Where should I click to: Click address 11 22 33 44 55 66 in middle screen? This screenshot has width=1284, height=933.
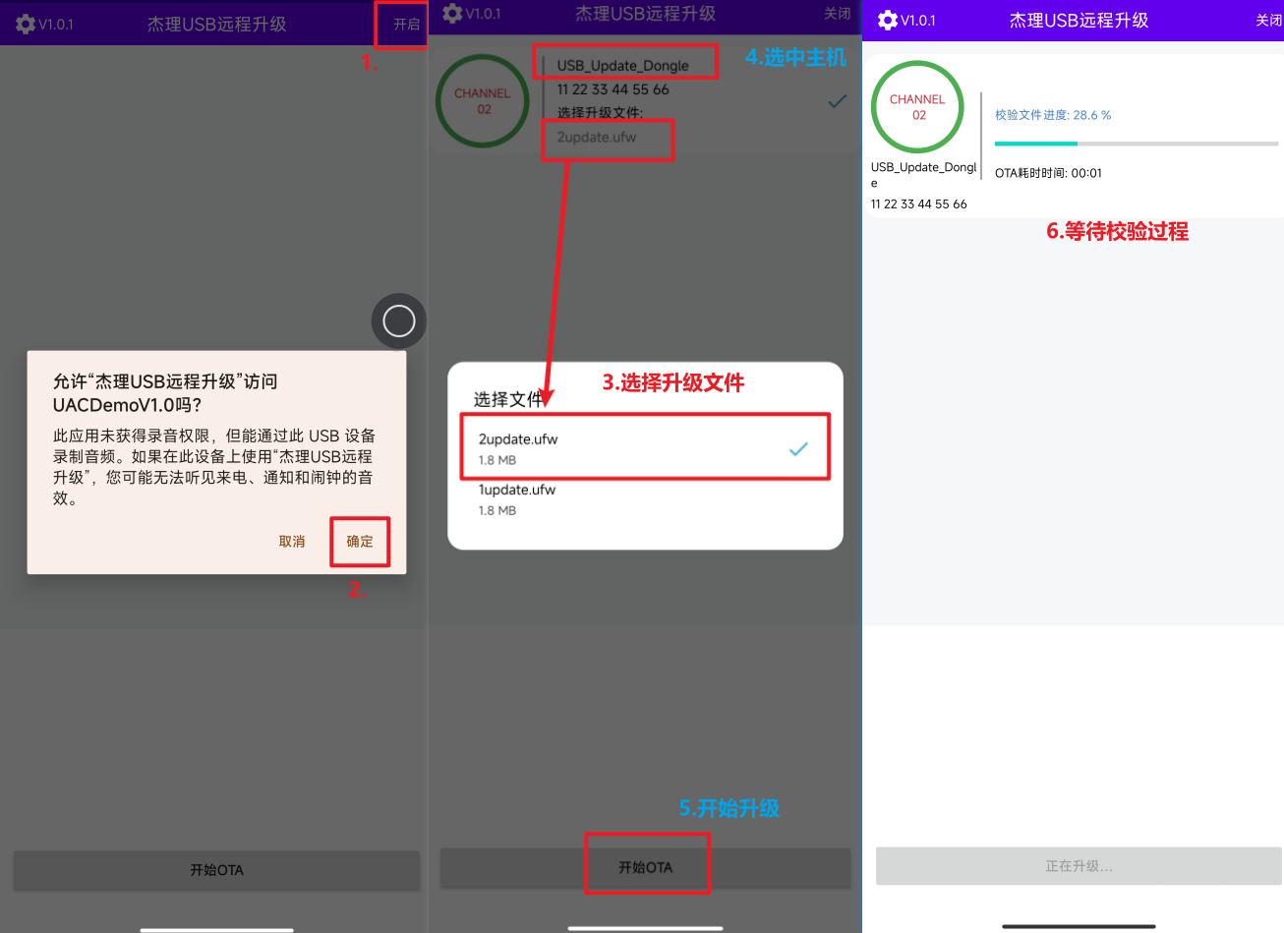point(613,89)
